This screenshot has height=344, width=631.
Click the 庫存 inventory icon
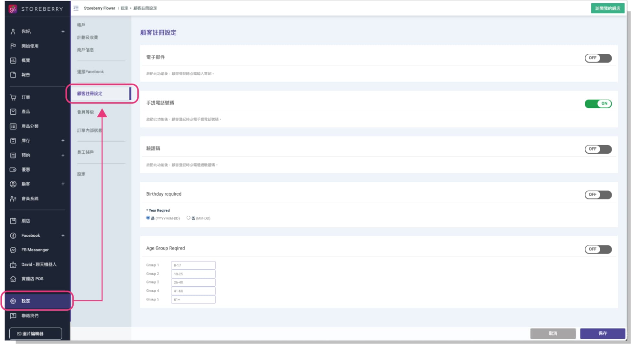13,141
